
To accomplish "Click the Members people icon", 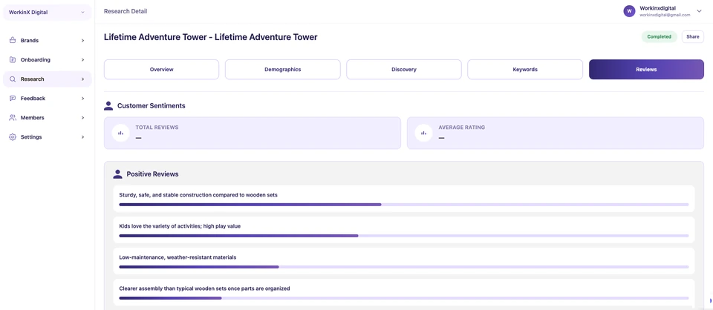I will point(13,118).
